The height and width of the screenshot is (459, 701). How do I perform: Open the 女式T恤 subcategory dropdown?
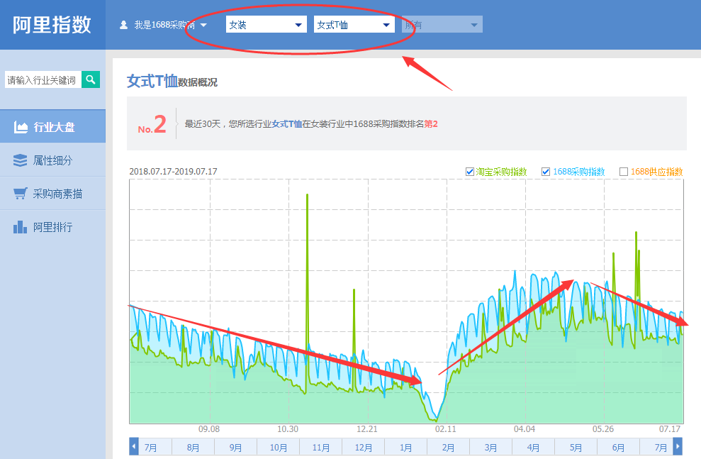354,25
